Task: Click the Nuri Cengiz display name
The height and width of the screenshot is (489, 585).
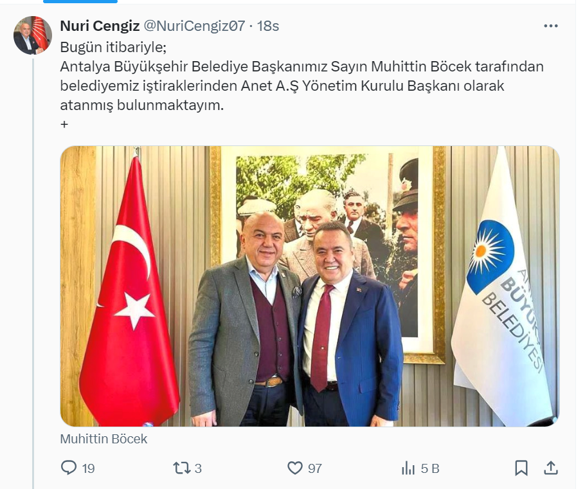Action: click(100, 26)
